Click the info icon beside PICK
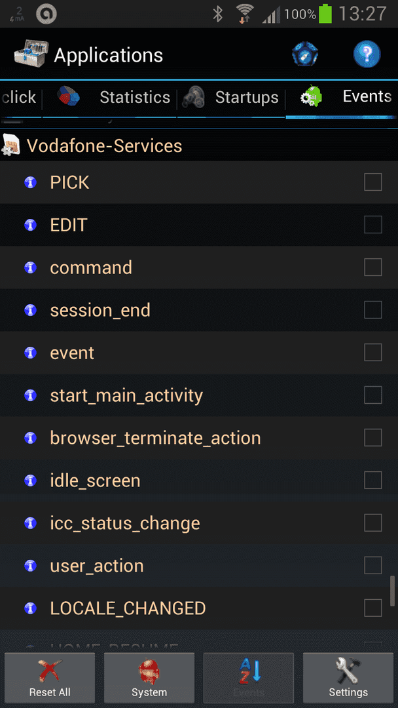 click(x=30, y=182)
